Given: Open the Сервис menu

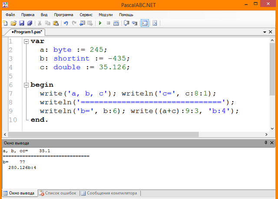Looking at the screenshot, I should pyautogui.click(x=86, y=15).
